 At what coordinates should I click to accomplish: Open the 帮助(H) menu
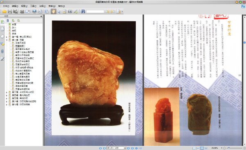pos(61,6)
